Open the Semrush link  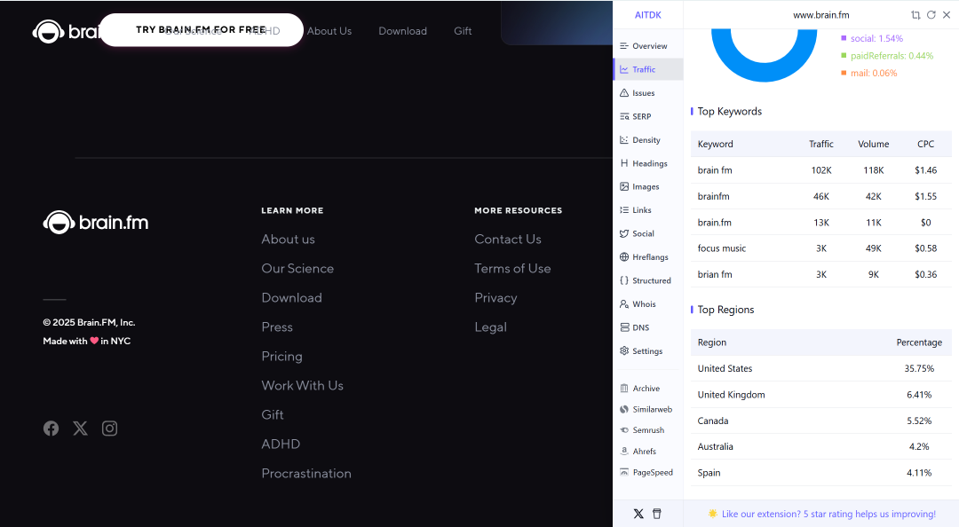pos(647,429)
